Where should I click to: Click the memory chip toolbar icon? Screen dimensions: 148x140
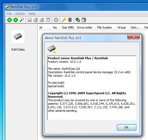pyautogui.click(x=70, y=20)
